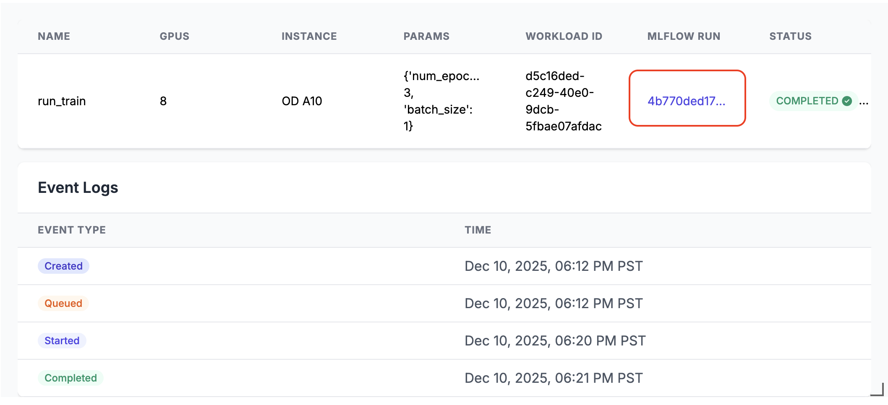Click the run_train job name

point(62,101)
